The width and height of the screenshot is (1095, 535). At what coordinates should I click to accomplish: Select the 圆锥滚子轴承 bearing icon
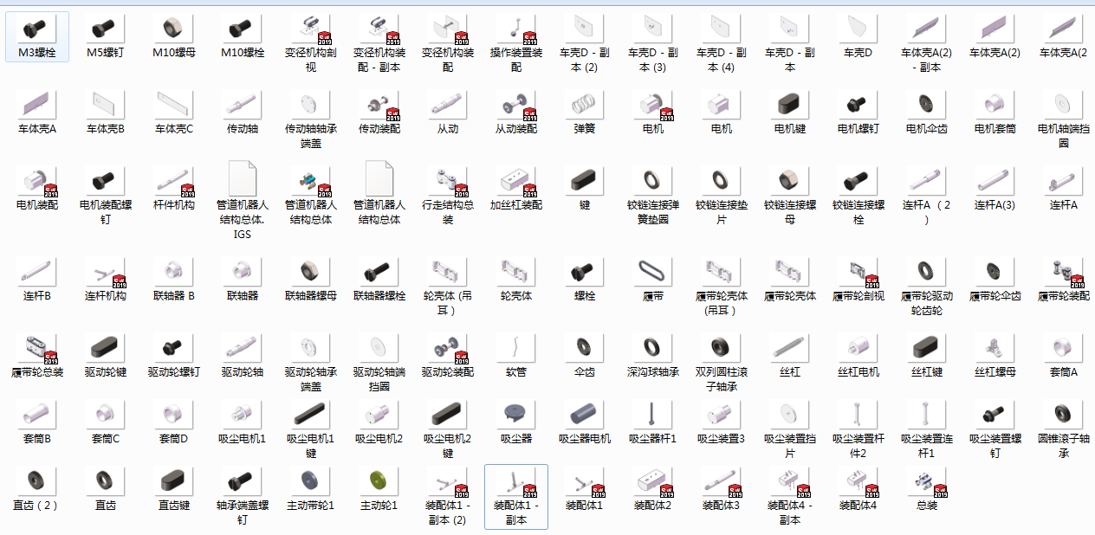pyautogui.click(x=1064, y=415)
